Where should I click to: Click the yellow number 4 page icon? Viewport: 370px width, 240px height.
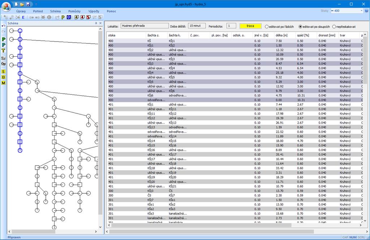pos(77,17)
